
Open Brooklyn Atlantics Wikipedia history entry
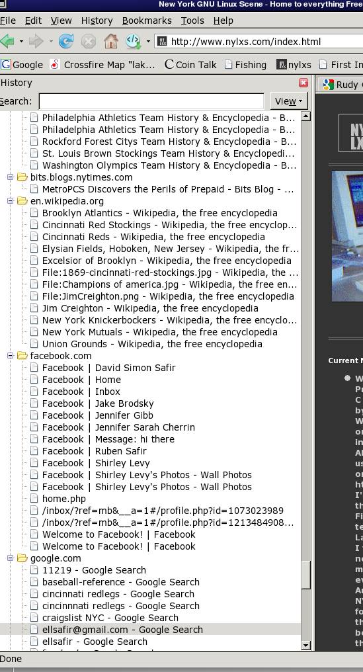coord(159,213)
